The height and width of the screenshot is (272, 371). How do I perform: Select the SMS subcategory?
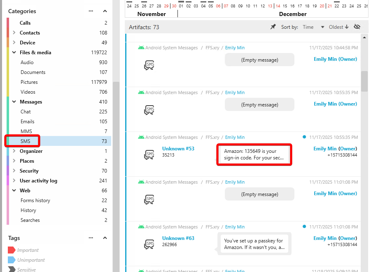tap(59, 141)
